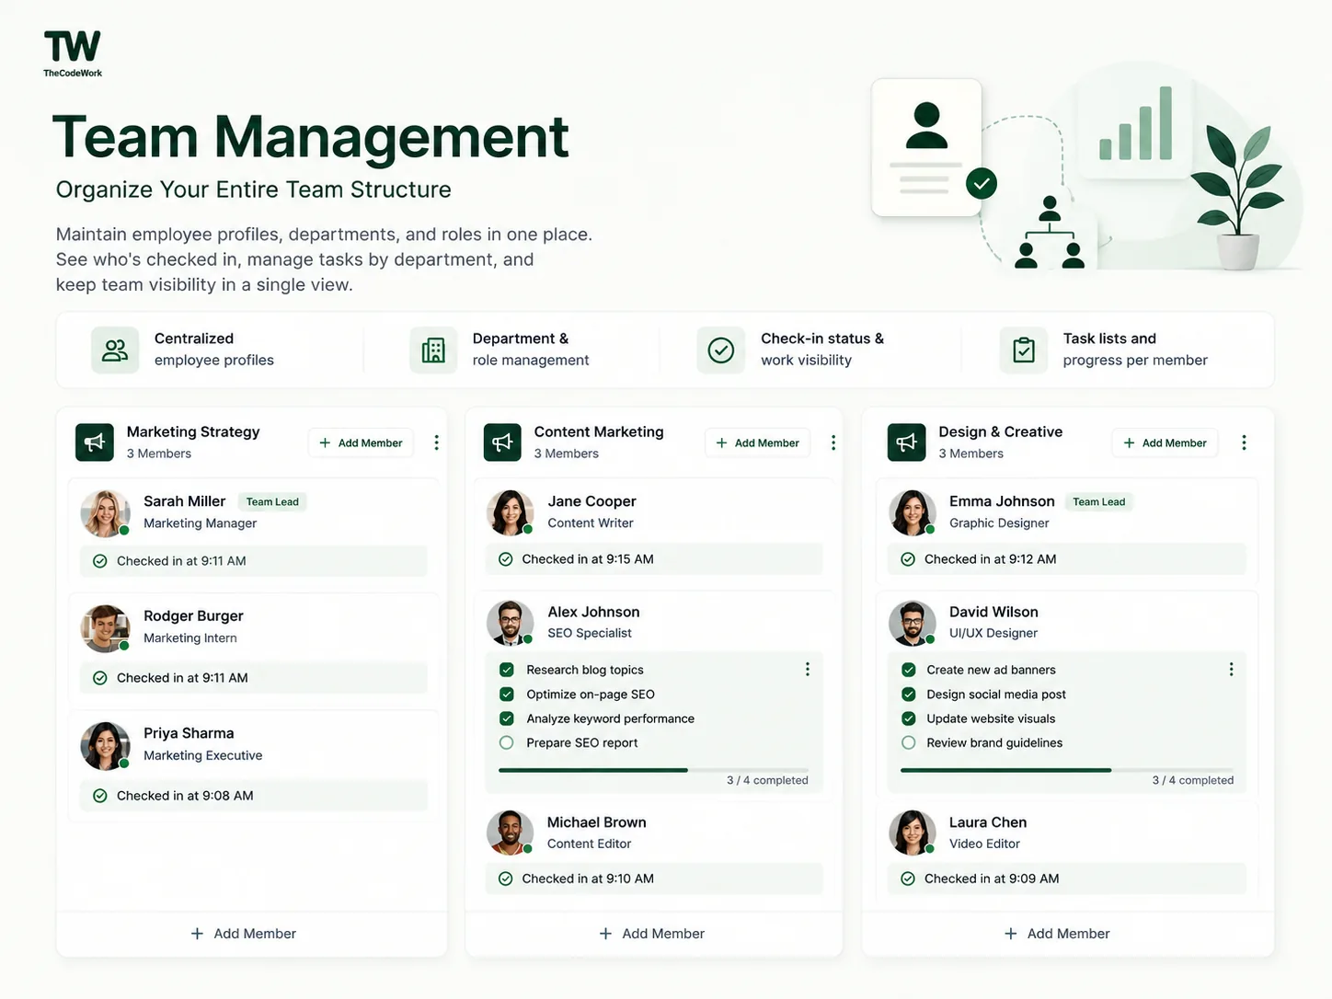Click Emma Johnson's avatar photo

[913, 512]
